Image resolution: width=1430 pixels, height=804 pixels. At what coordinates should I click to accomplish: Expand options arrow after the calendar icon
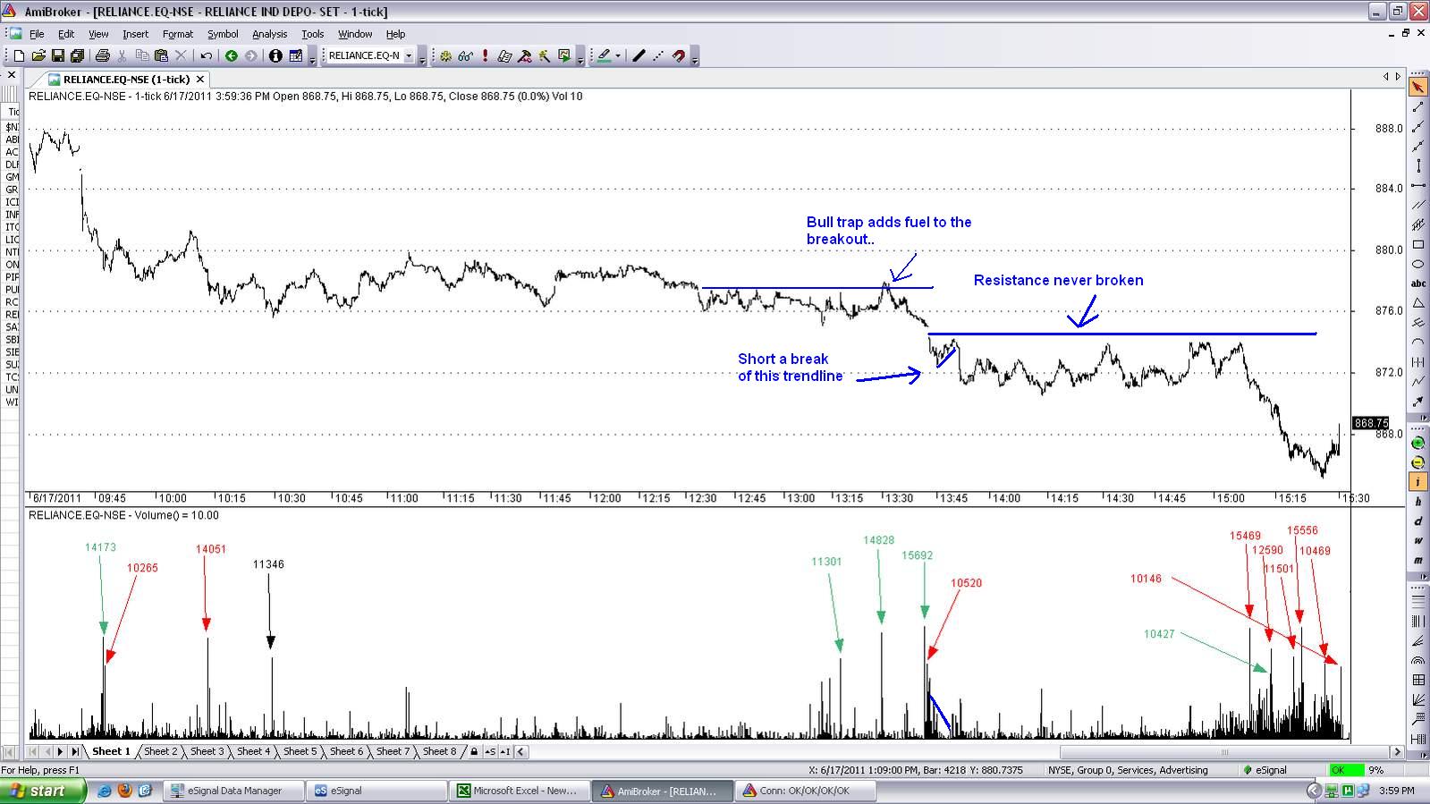(x=312, y=57)
